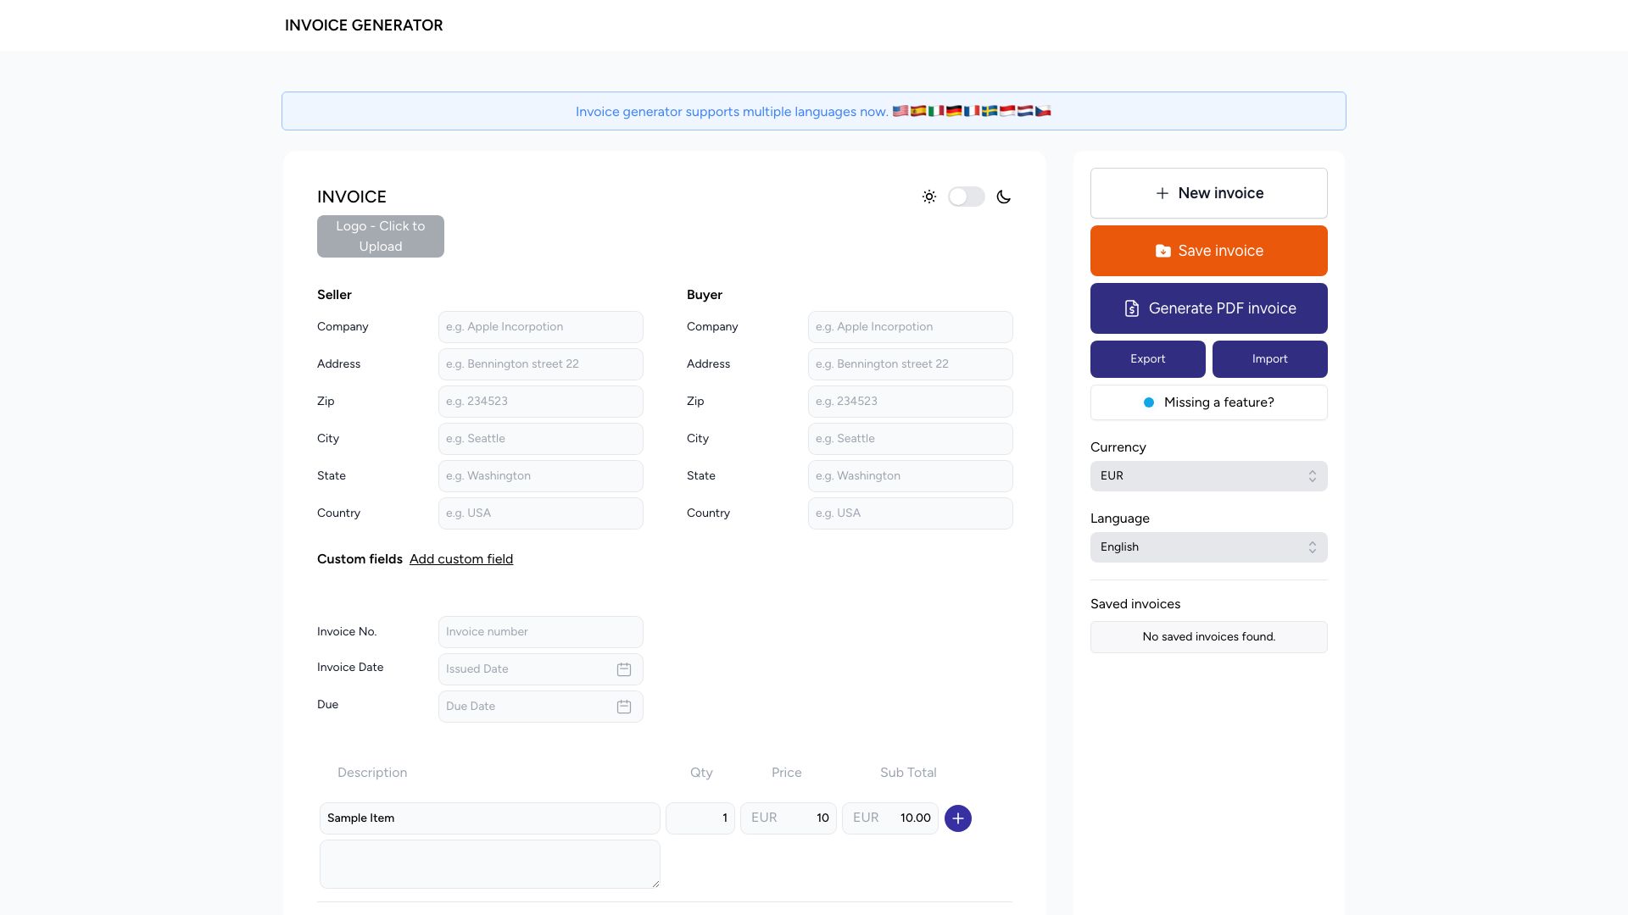Screen dimensions: 1628x915
Task: Add a new line item with the plus button
Action: click(958, 818)
